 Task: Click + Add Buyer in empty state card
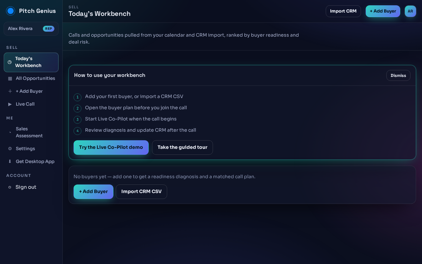(93, 192)
